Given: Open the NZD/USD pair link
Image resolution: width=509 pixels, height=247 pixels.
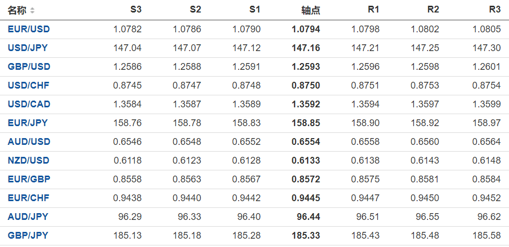Looking at the screenshot, I should click(29, 160).
